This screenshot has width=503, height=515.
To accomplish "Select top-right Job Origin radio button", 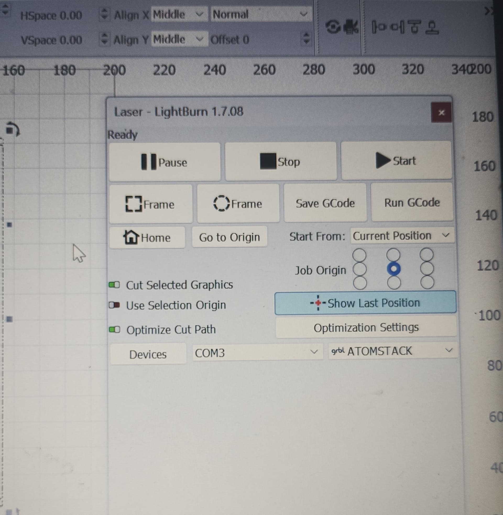I will (x=427, y=254).
